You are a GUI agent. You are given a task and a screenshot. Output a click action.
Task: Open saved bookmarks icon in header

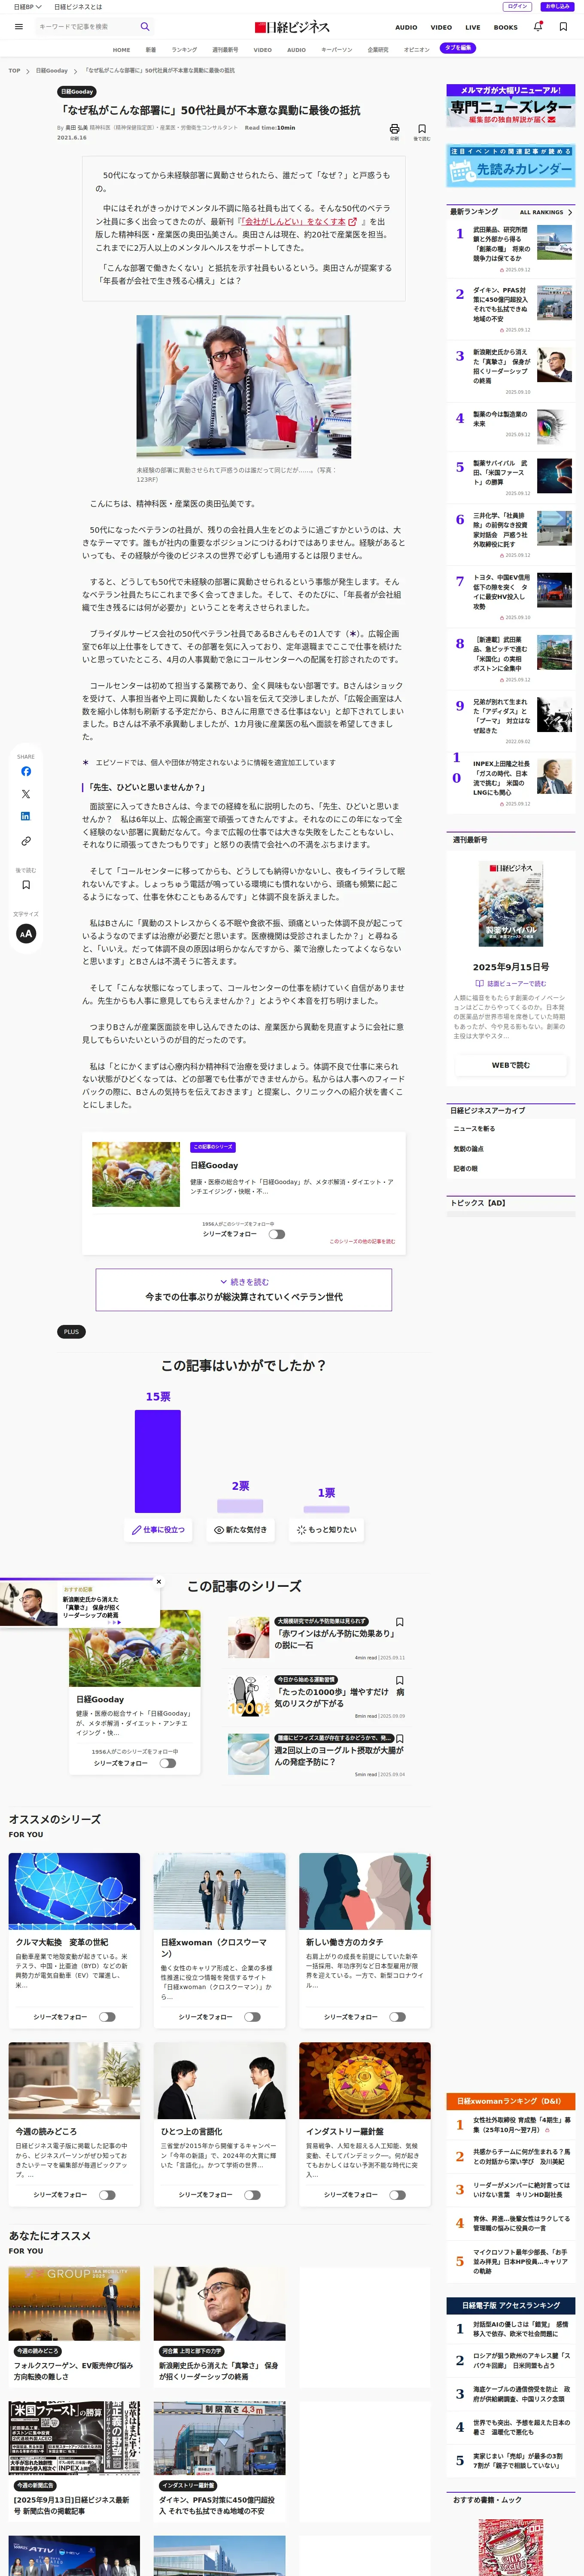(x=563, y=27)
